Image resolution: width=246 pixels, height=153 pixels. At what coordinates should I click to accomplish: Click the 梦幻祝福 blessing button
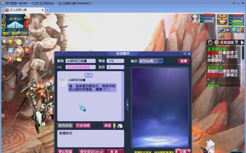click(65, 151)
